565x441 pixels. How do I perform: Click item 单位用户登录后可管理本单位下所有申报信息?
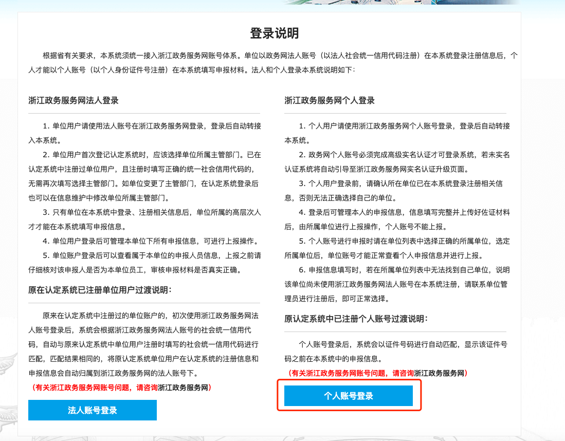(x=151, y=241)
